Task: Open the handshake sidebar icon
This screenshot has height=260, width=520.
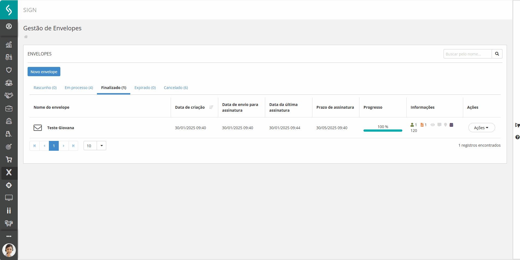Action: pos(9,95)
